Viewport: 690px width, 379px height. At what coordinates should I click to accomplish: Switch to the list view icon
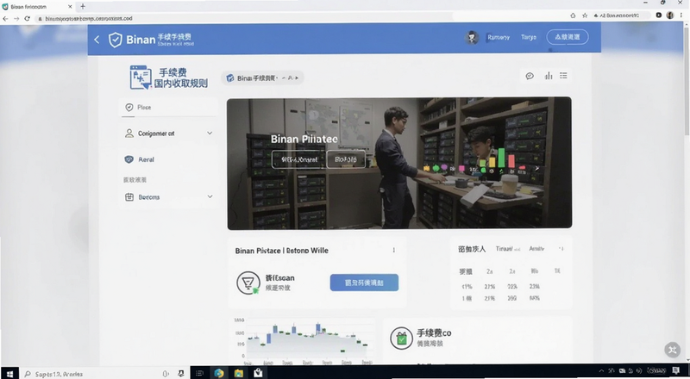[563, 76]
